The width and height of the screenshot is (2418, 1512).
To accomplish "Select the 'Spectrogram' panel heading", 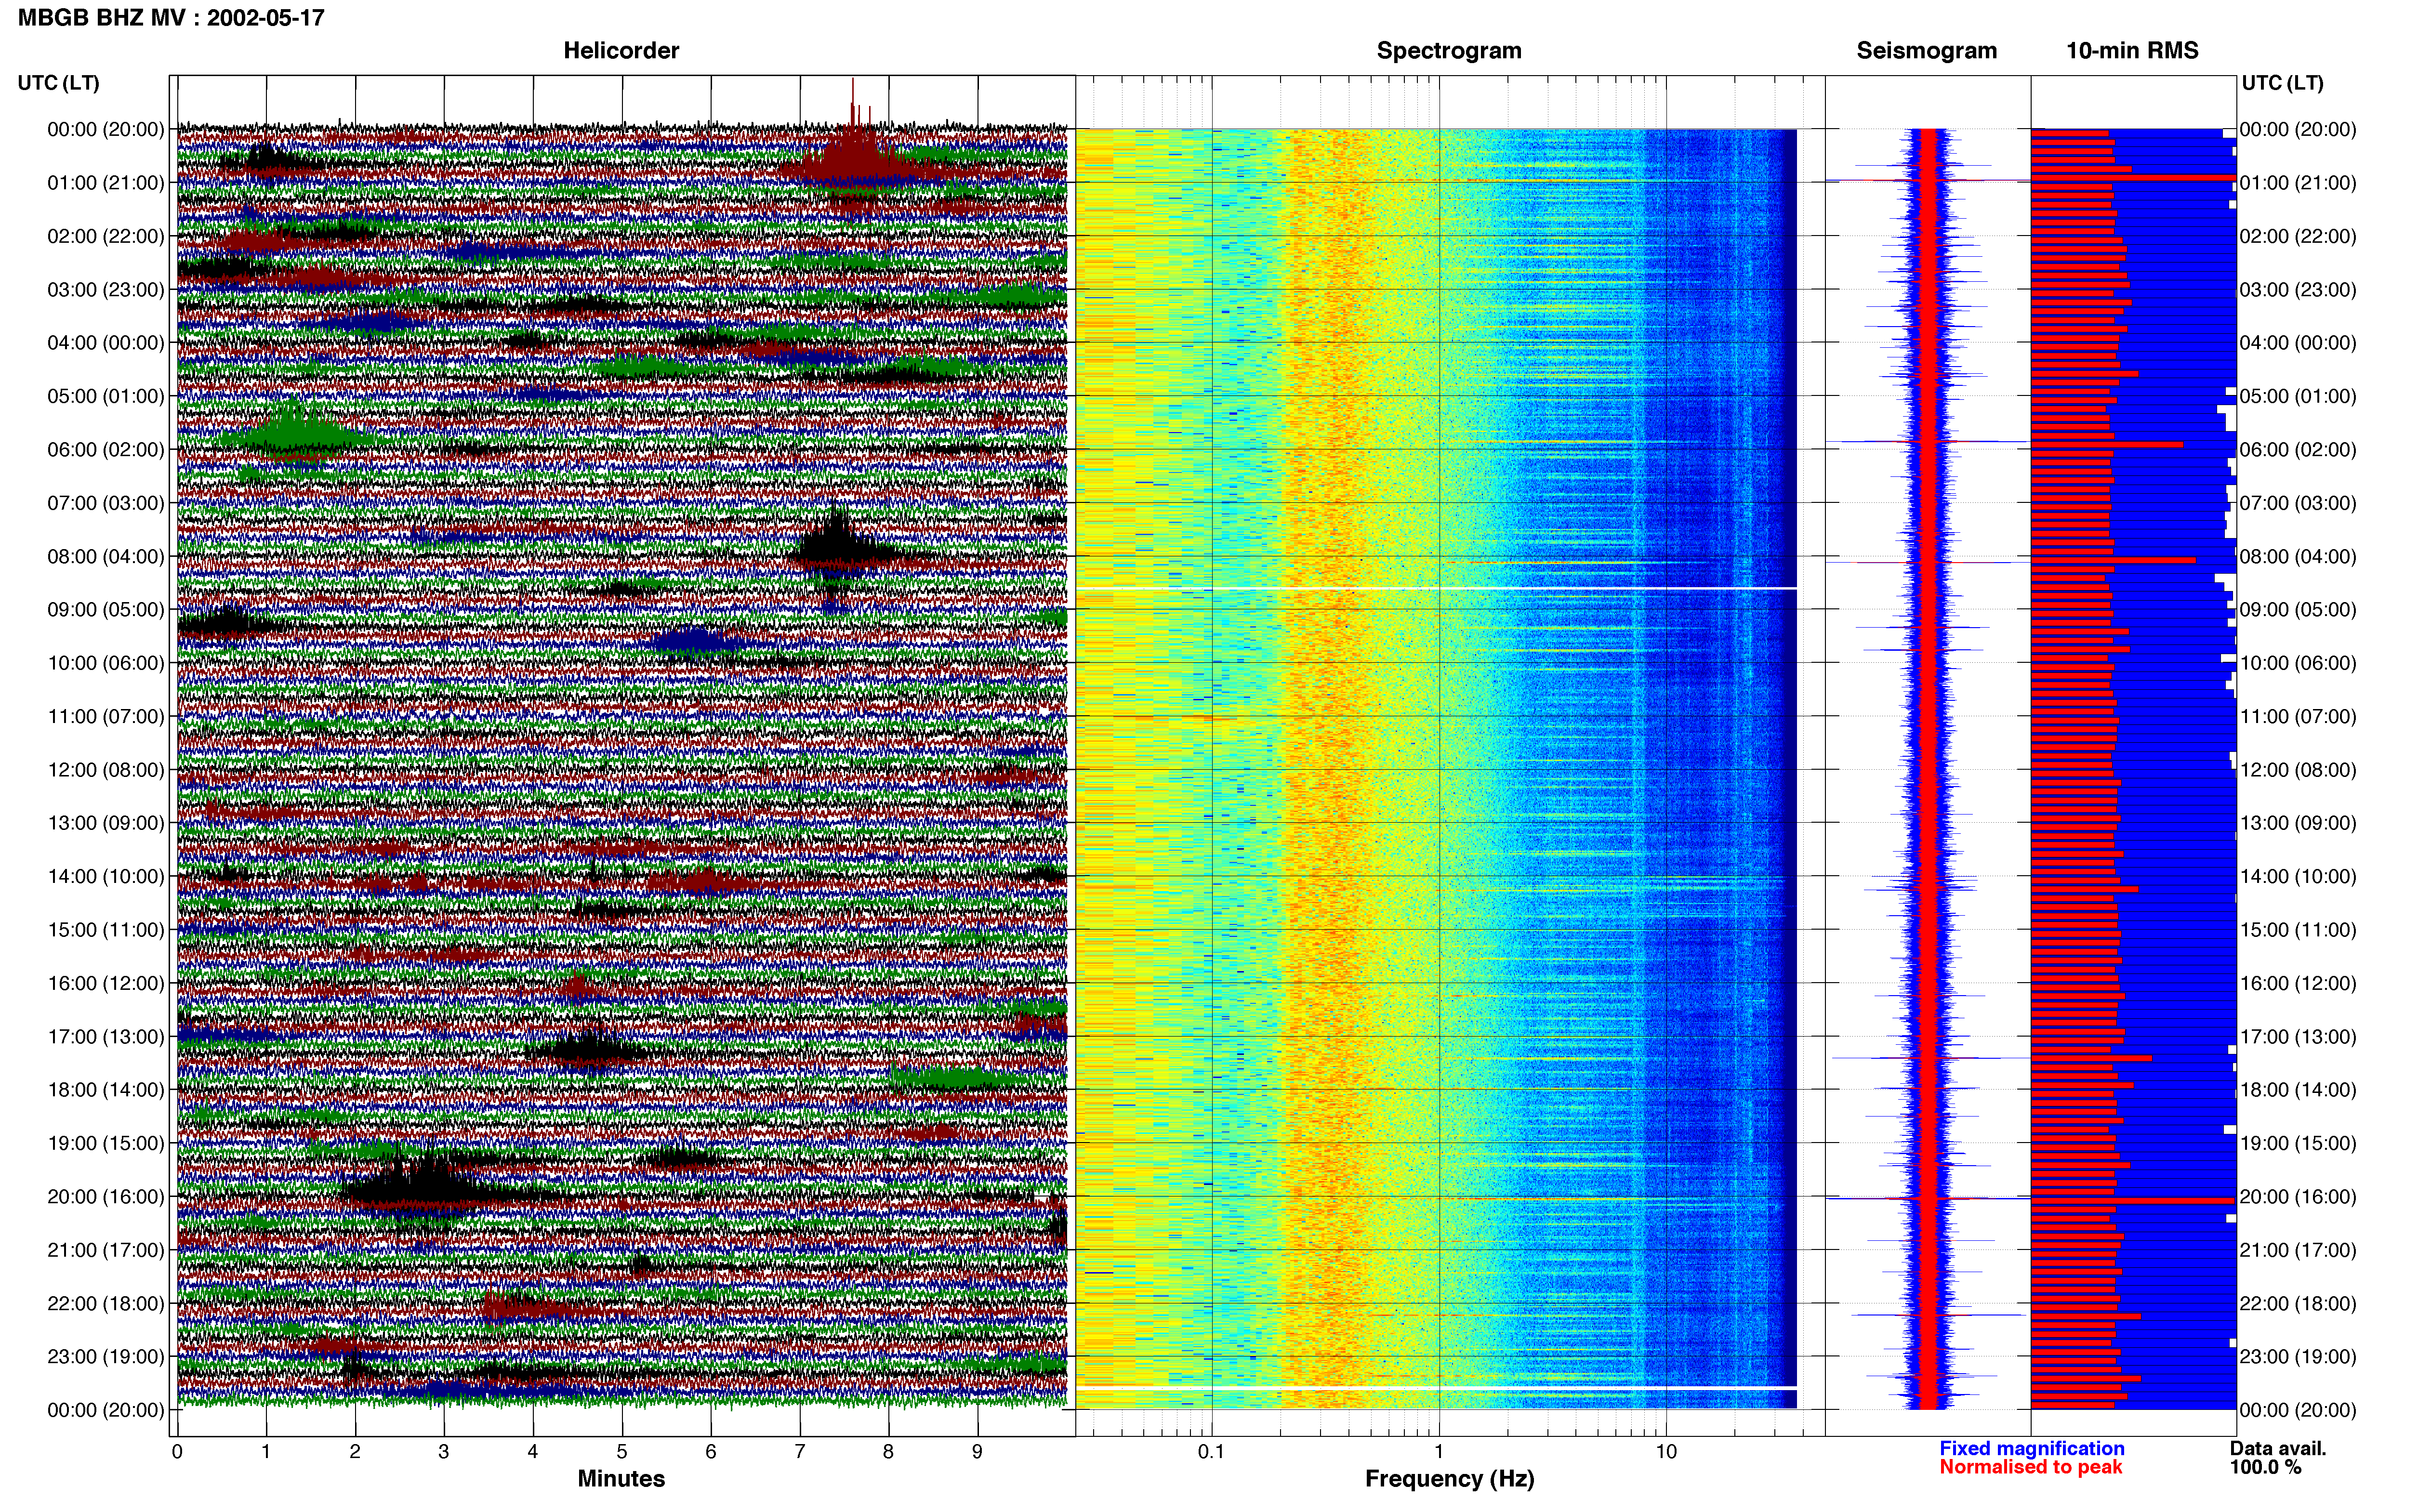I will [x=1449, y=50].
